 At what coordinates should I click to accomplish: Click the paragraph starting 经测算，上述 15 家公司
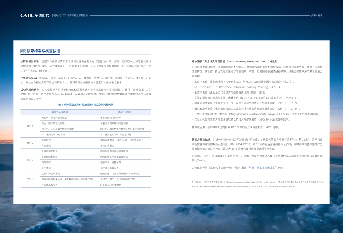(257, 158)
